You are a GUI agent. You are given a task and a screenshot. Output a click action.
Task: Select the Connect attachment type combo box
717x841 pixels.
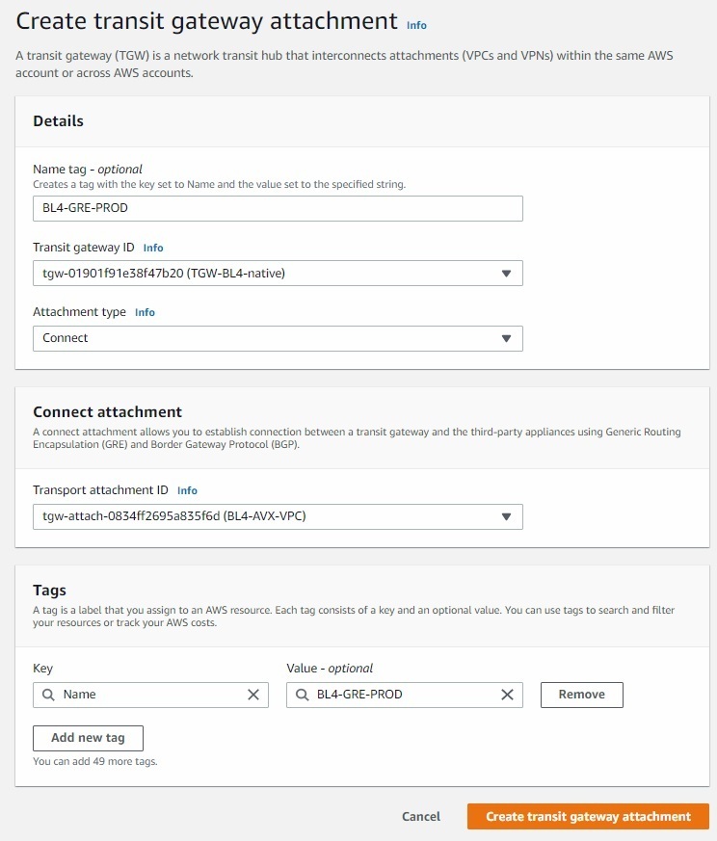click(278, 338)
